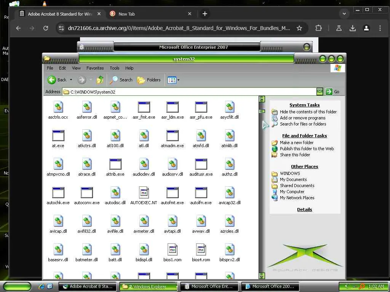
Task: Collapse the Other Places section header
Action: (304, 167)
